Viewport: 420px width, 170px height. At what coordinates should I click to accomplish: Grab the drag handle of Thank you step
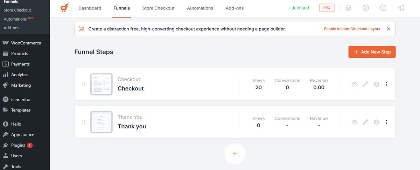pyautogui.click(x=84, y=122)
